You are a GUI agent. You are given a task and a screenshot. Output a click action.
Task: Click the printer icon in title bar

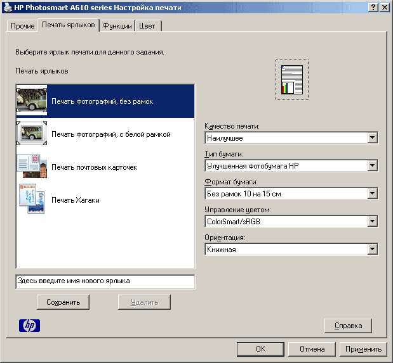click(8, 7)
